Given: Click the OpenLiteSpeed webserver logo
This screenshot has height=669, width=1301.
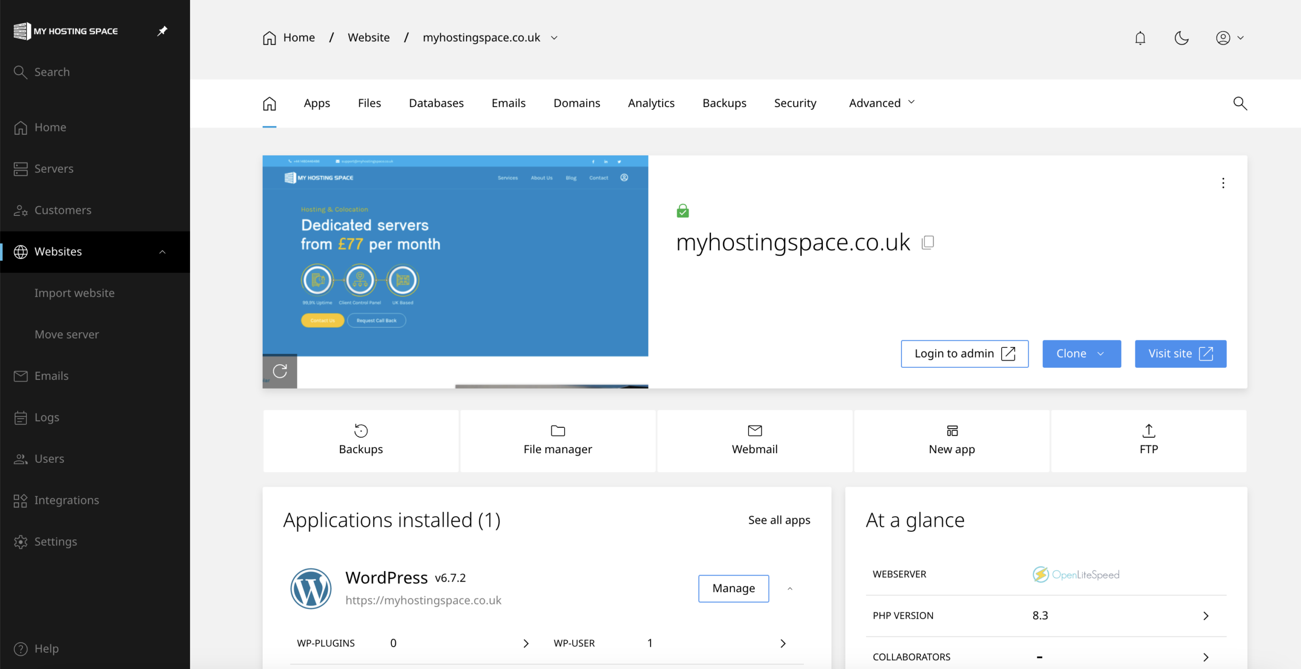Looking at the screenshot, I should (x=1076, y=575).
